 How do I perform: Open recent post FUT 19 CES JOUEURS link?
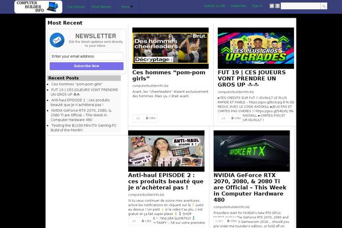coord(84,92)
